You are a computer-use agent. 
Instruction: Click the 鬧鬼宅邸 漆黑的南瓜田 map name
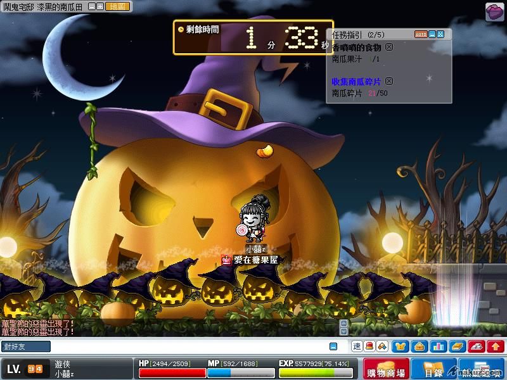tap(43, 6)
